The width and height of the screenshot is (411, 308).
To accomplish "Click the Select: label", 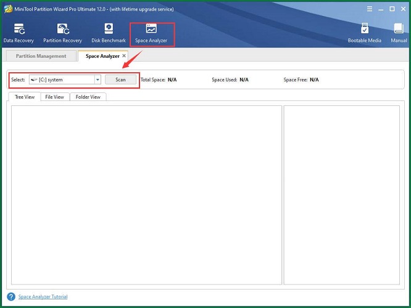I will [18, 79].
